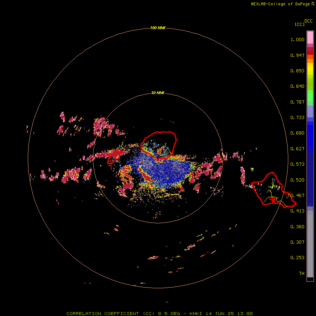The image size is (316, 316).
Task: Click the pink top segment of color bar
Action: pyautogui.click(x=310, y=37)
